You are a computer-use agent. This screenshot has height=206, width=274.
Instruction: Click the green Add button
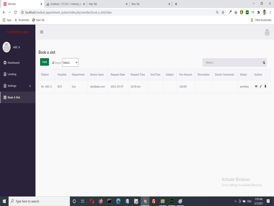pyautogui.click(x=44, y=62)
